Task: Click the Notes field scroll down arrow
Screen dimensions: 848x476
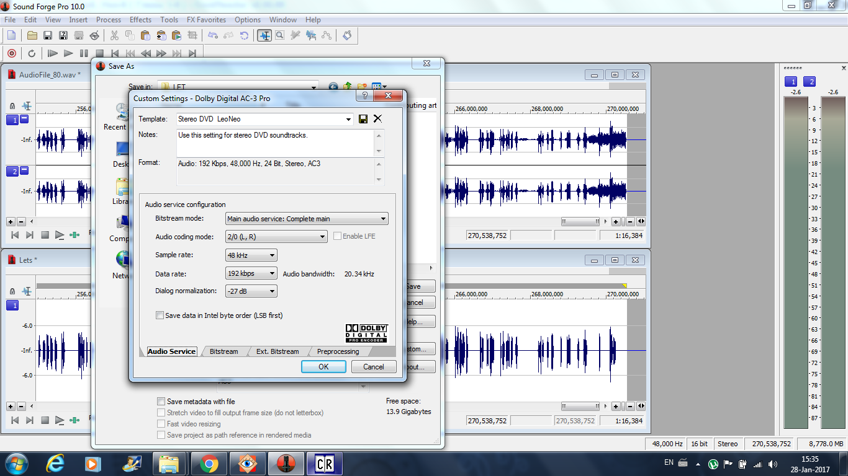Action: pyautogui.click(x=380, y=151)
